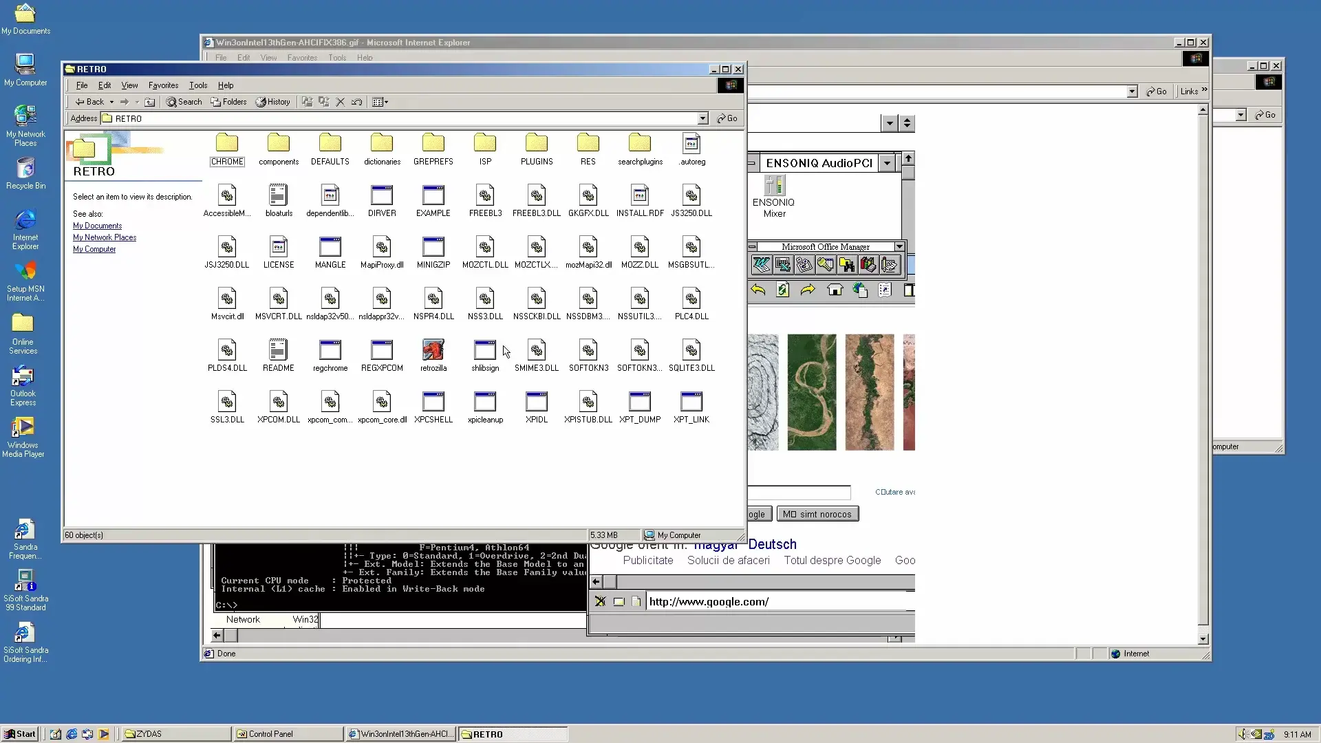Open Find File in the Office Manager toolbar
This screenshot has height=743, width=1321.
847,265
